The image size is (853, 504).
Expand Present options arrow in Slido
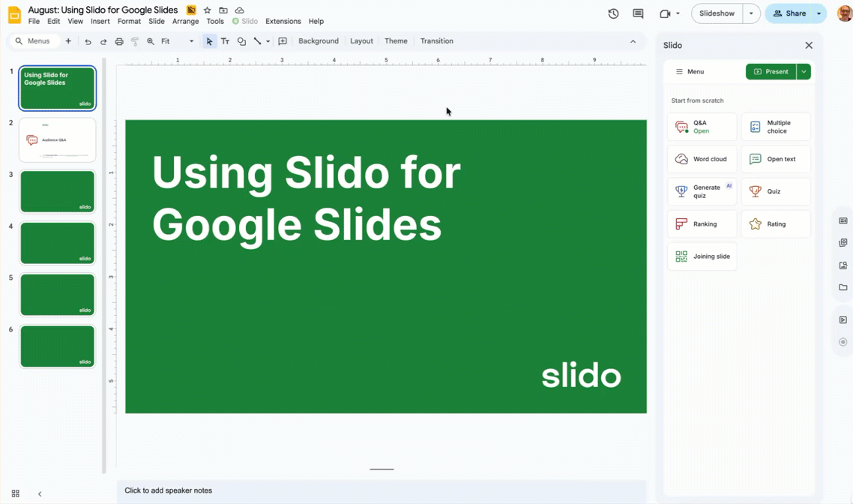[x=804, y=71]
